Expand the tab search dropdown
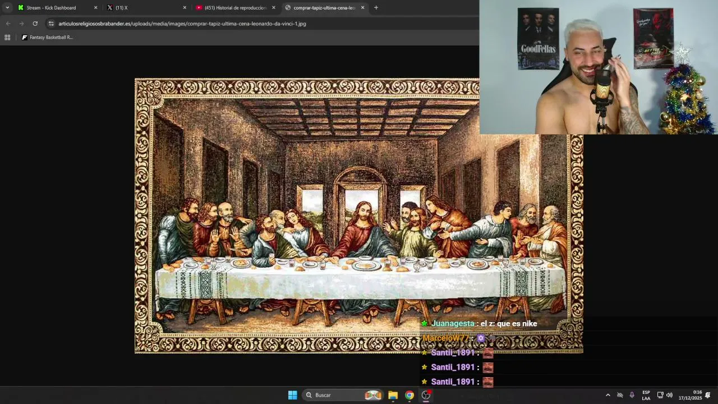This screenshot has width=718, height=404. 7,8
